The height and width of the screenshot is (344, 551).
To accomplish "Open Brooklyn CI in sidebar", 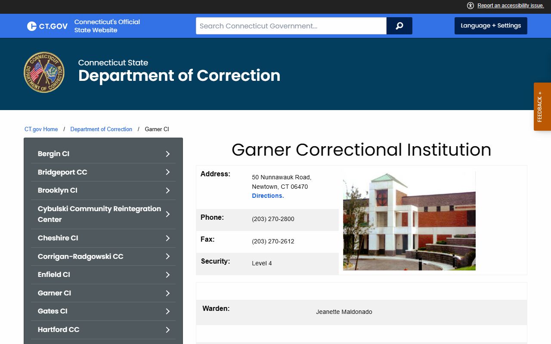I will coord(103,190).
